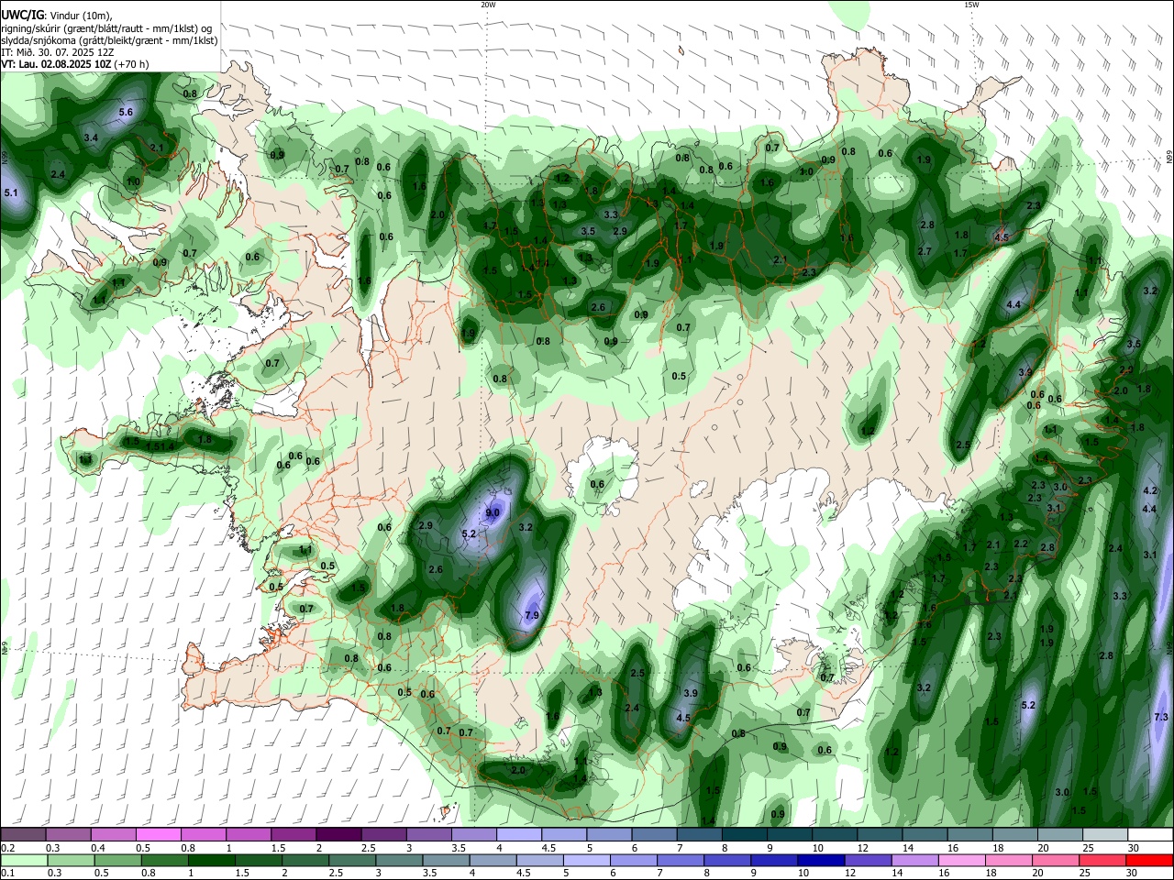Click the '20W' longitude label
Viewport: 1174px width, 880px height.
point(488,5)
